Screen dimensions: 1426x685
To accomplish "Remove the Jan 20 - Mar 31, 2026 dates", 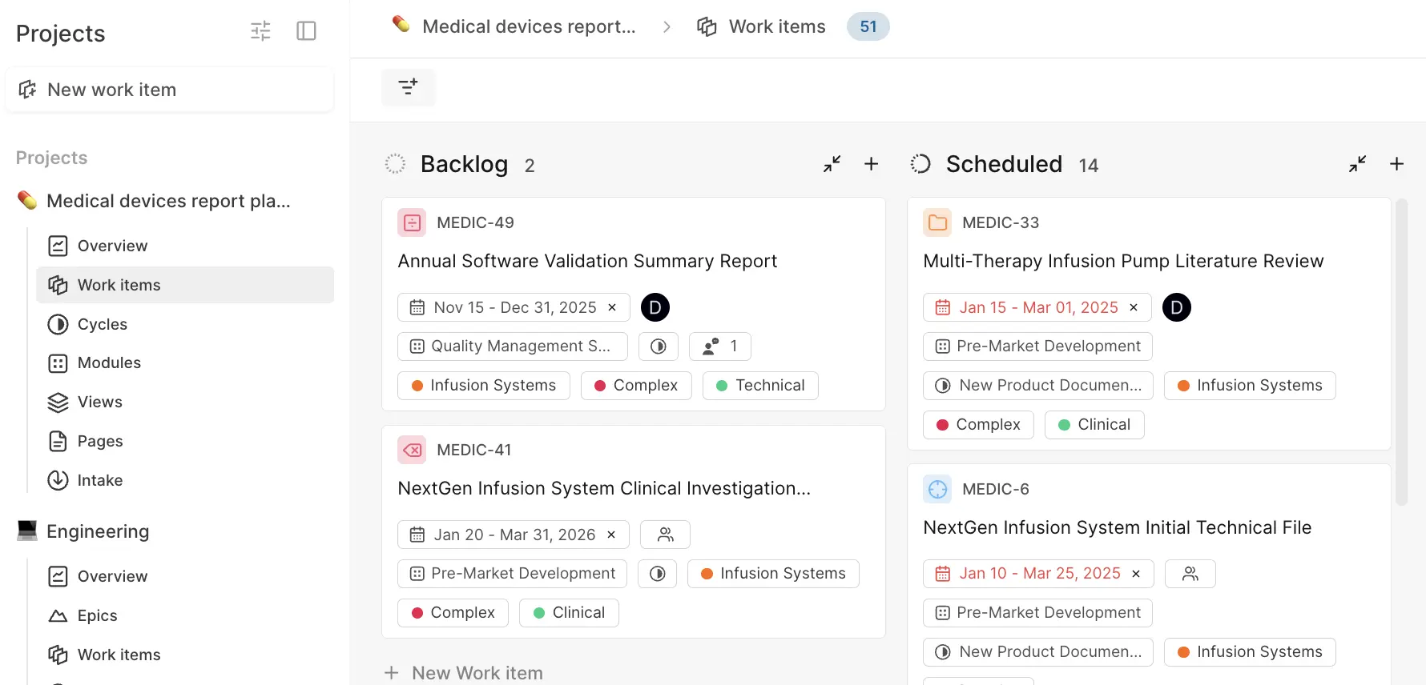I will pyautogui.click(x=611, y=535).
